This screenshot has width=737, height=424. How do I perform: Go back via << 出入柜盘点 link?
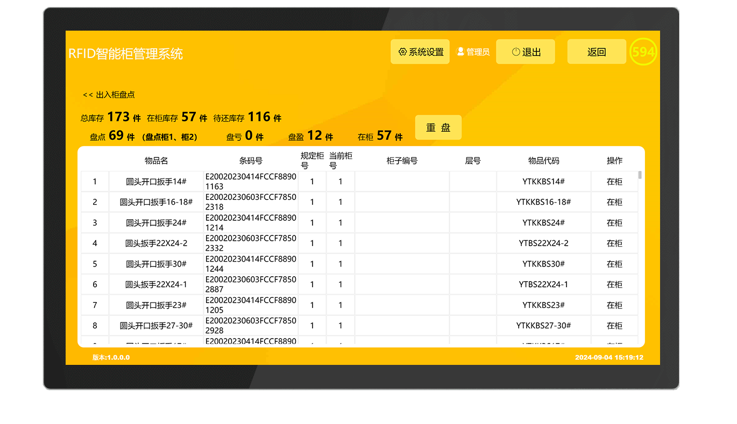(x=109, y=95)
